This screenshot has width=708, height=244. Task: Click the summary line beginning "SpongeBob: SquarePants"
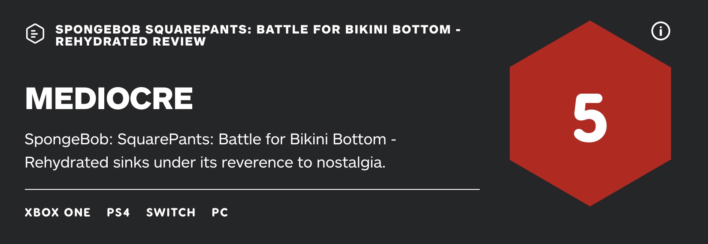pyautogui.click(x=210, y=140)
